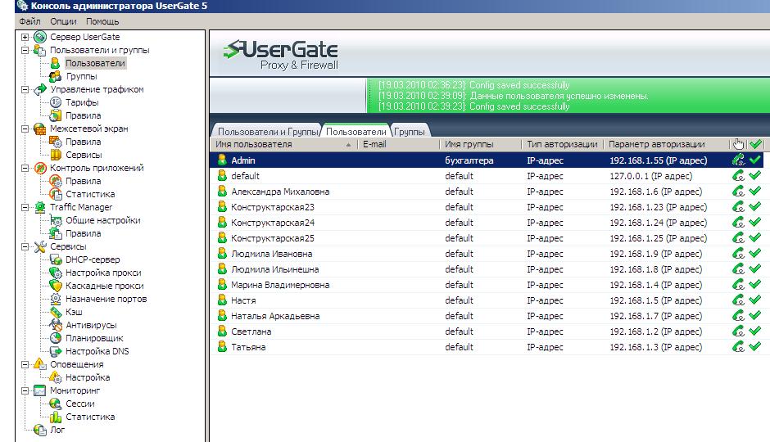The width and height of the screenshot is (770, 442).
Task: Toggle green checkmark in the Admin row
Action: pos(754,160)
